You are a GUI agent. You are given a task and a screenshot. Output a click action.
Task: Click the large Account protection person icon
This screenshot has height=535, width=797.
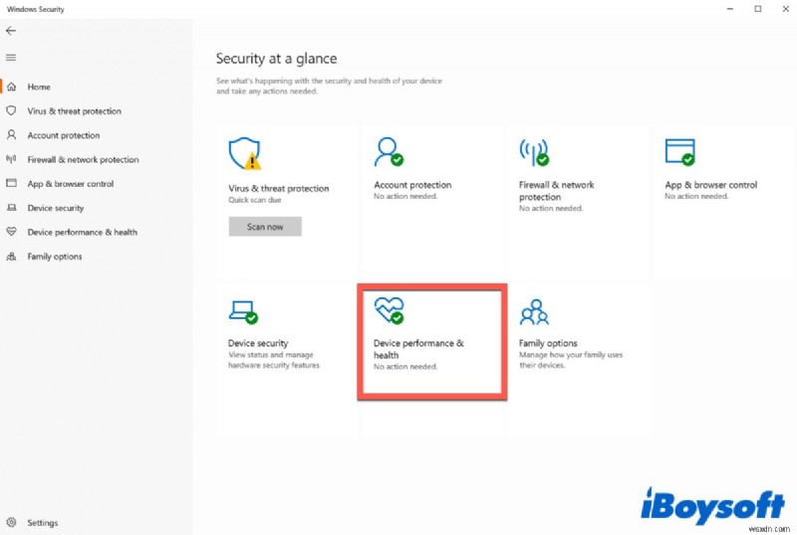click(389, 152)
